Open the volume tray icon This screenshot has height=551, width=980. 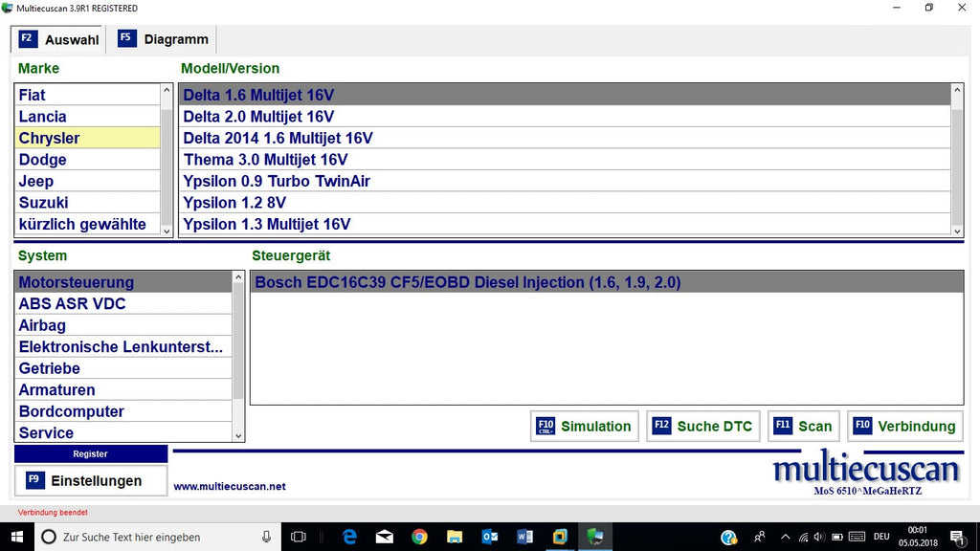click(819, 537)
